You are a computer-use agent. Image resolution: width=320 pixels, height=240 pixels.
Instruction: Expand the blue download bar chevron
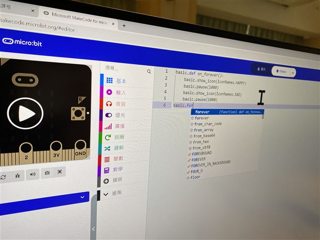click(x=82, y=197)
